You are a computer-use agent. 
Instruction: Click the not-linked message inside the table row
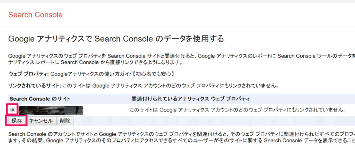click(239, 110)
